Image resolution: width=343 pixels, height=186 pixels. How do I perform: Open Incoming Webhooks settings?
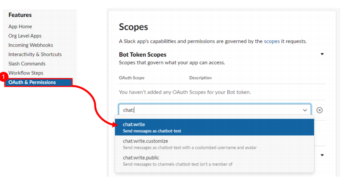(x=31, y=45)
